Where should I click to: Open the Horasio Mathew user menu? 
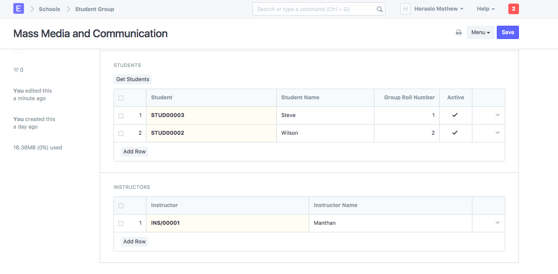(x=438, y=9)
